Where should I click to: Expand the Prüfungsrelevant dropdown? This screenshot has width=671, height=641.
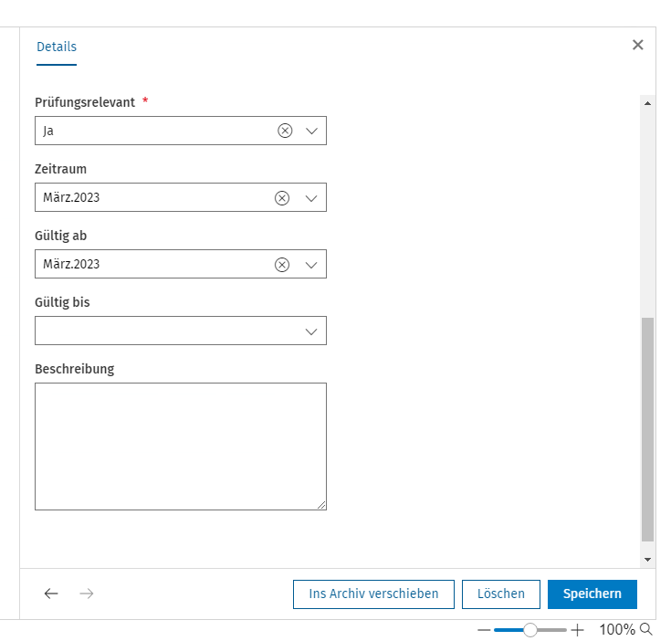pyautogui.click(x=312, y=131)
